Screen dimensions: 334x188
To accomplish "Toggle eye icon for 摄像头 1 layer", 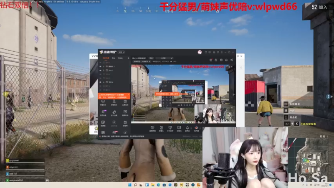I will [x=100, y=66].
